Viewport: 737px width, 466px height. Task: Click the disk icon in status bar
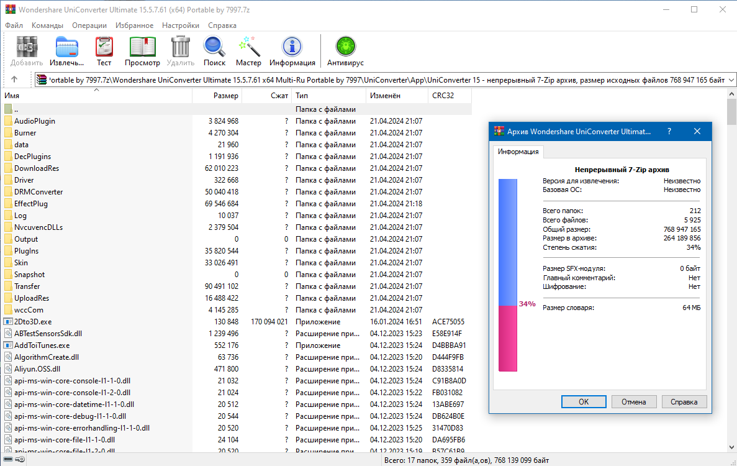pyautogui.click(x=8, y=459)
